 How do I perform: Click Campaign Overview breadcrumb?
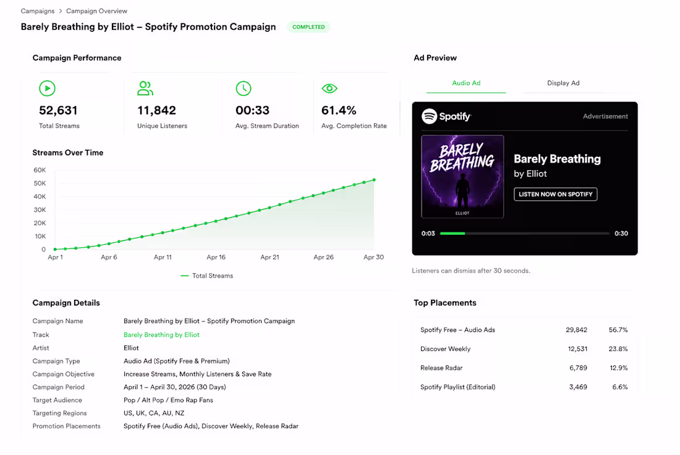96,11
